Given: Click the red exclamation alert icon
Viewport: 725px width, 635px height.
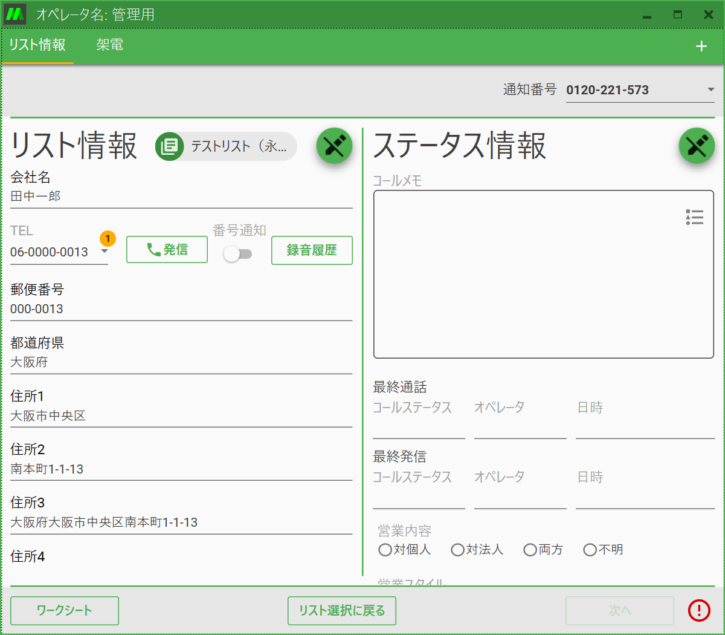Looking at the screenshot, I should (698, 610).
